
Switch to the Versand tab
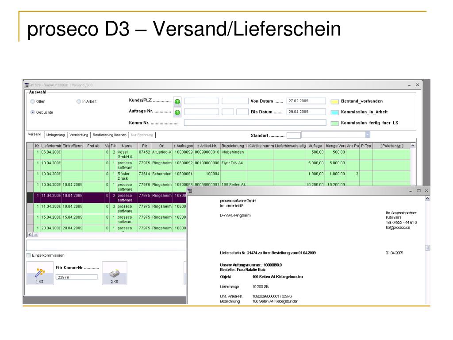point(35,135)
